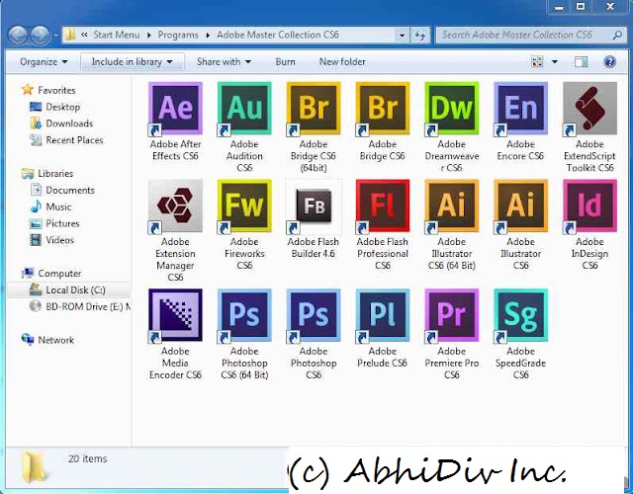Open recent pages dropdown beside navigation arrows

(55, 36)
